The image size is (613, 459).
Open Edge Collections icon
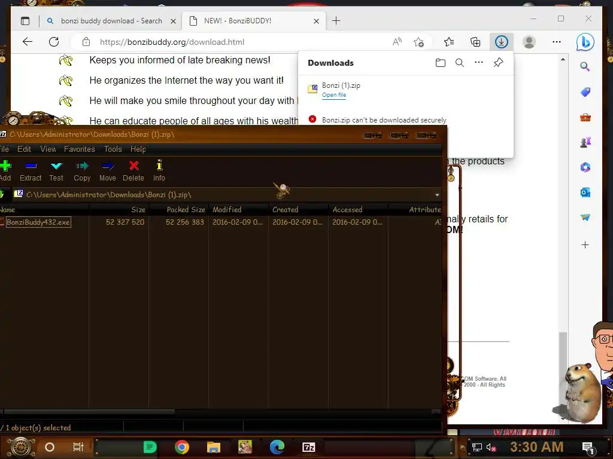475,42
